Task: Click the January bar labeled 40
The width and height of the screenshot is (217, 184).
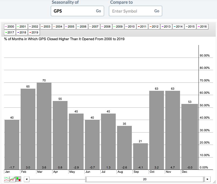Action: pyautogui.click(x=12, y=145)
